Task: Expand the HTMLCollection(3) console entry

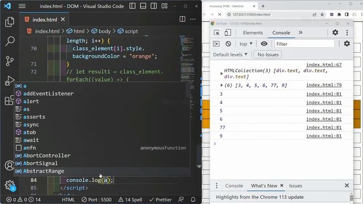Action: 222,74
